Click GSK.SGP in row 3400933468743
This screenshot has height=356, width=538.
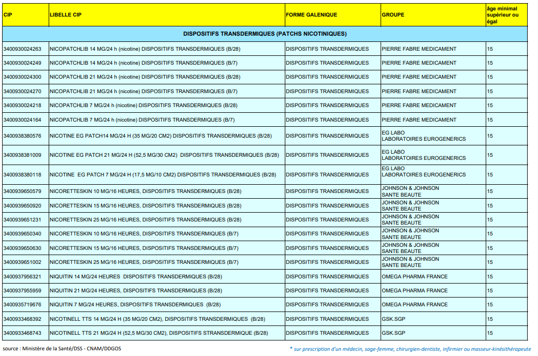[394, 333]
